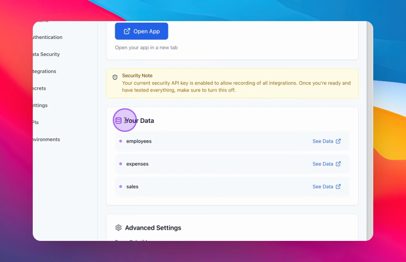
Task: Click the purple dot beside employees
Action: coord(121,141)
